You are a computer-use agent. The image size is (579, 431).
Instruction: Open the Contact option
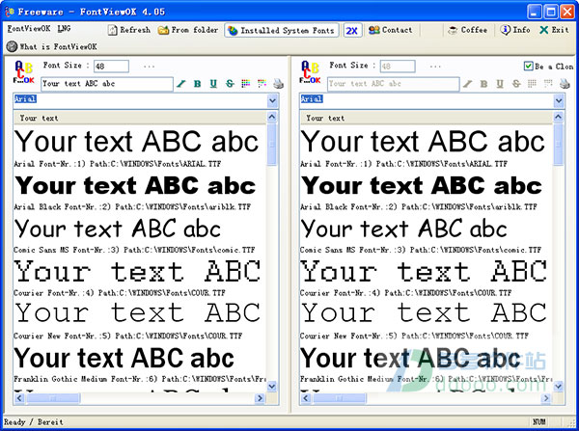click(x=390, y=30)
